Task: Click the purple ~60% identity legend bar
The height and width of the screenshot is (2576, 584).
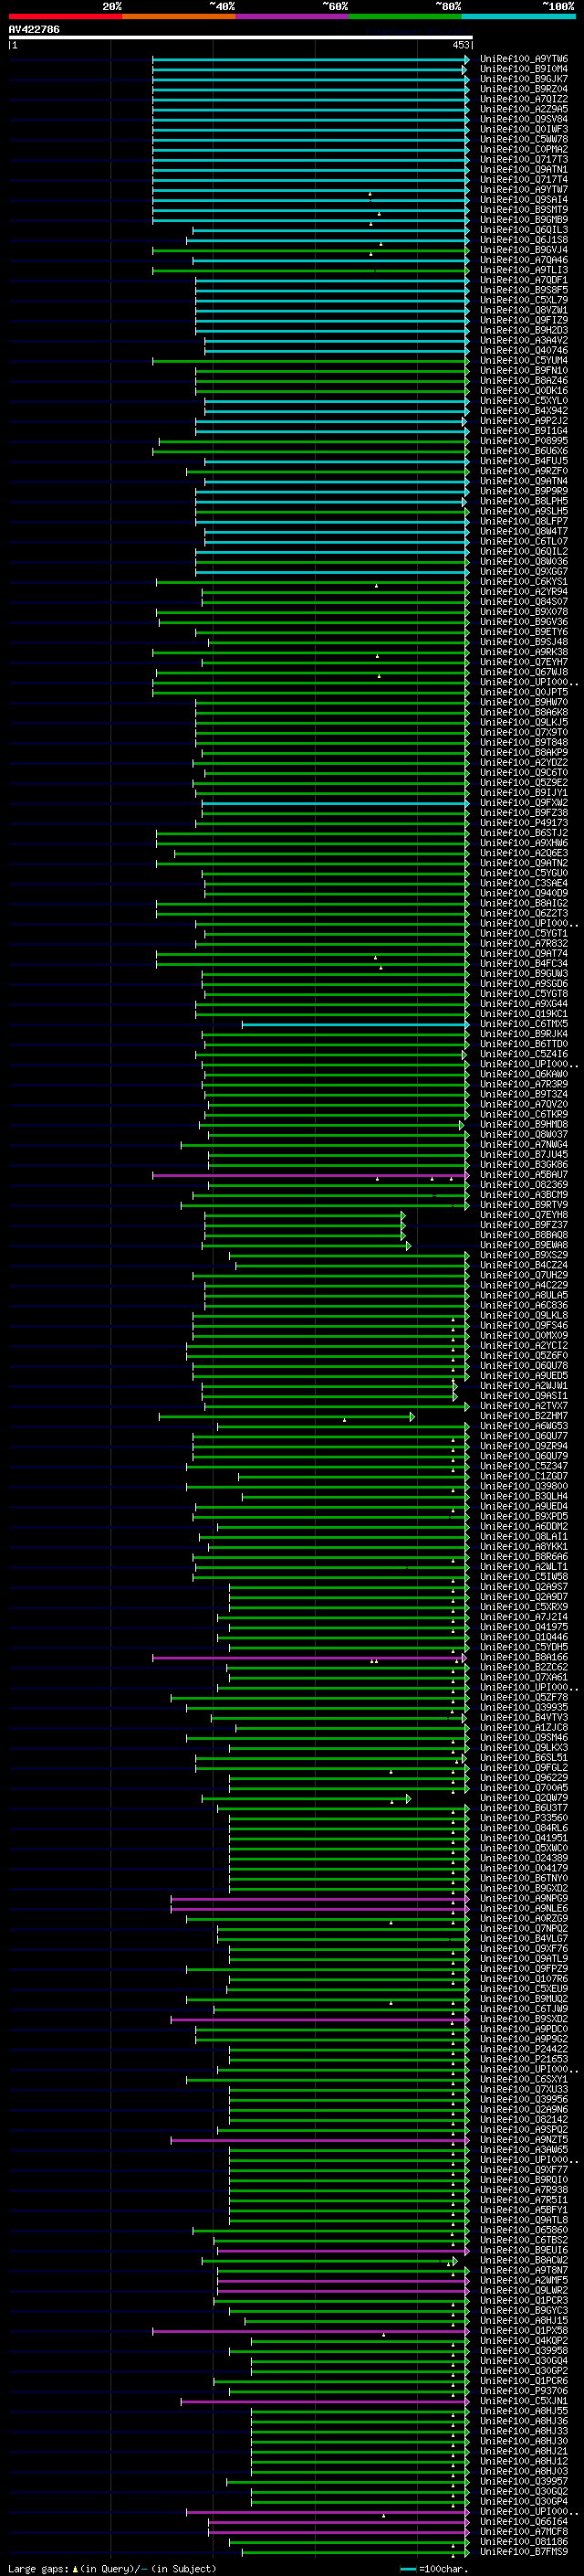Action: (293, 16)
